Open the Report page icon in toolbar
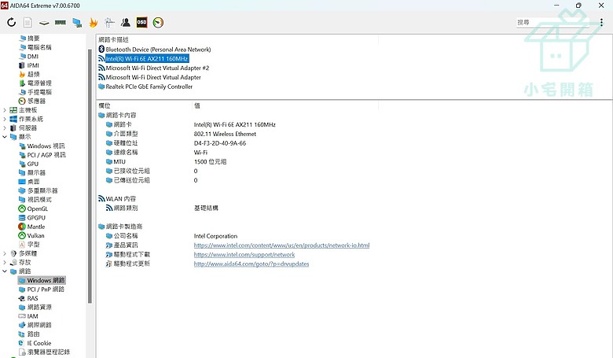613x358 pixels. pos(28,22)
